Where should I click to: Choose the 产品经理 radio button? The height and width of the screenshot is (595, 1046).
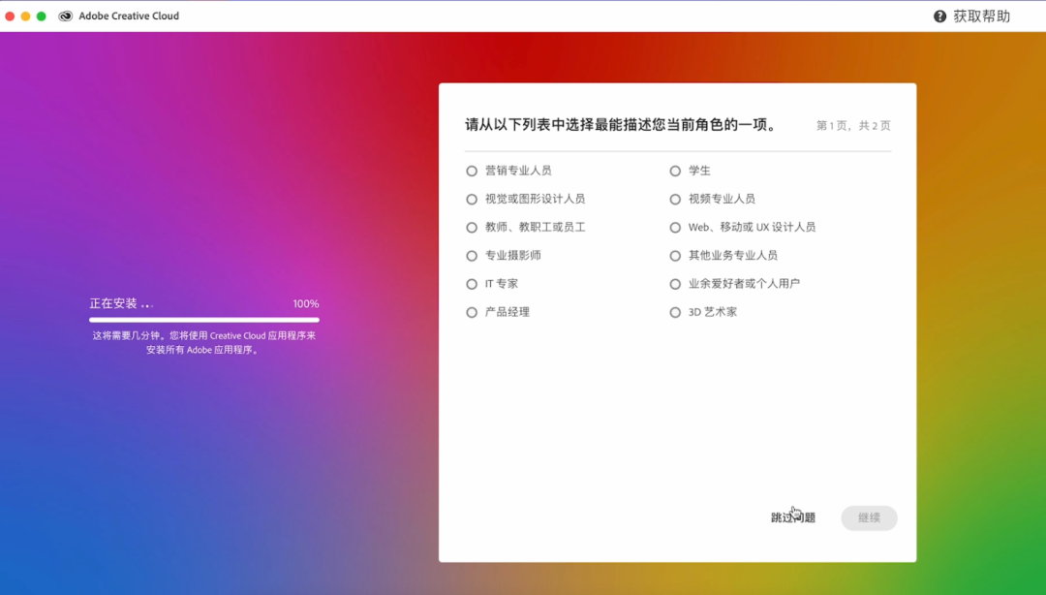(472, 313)
